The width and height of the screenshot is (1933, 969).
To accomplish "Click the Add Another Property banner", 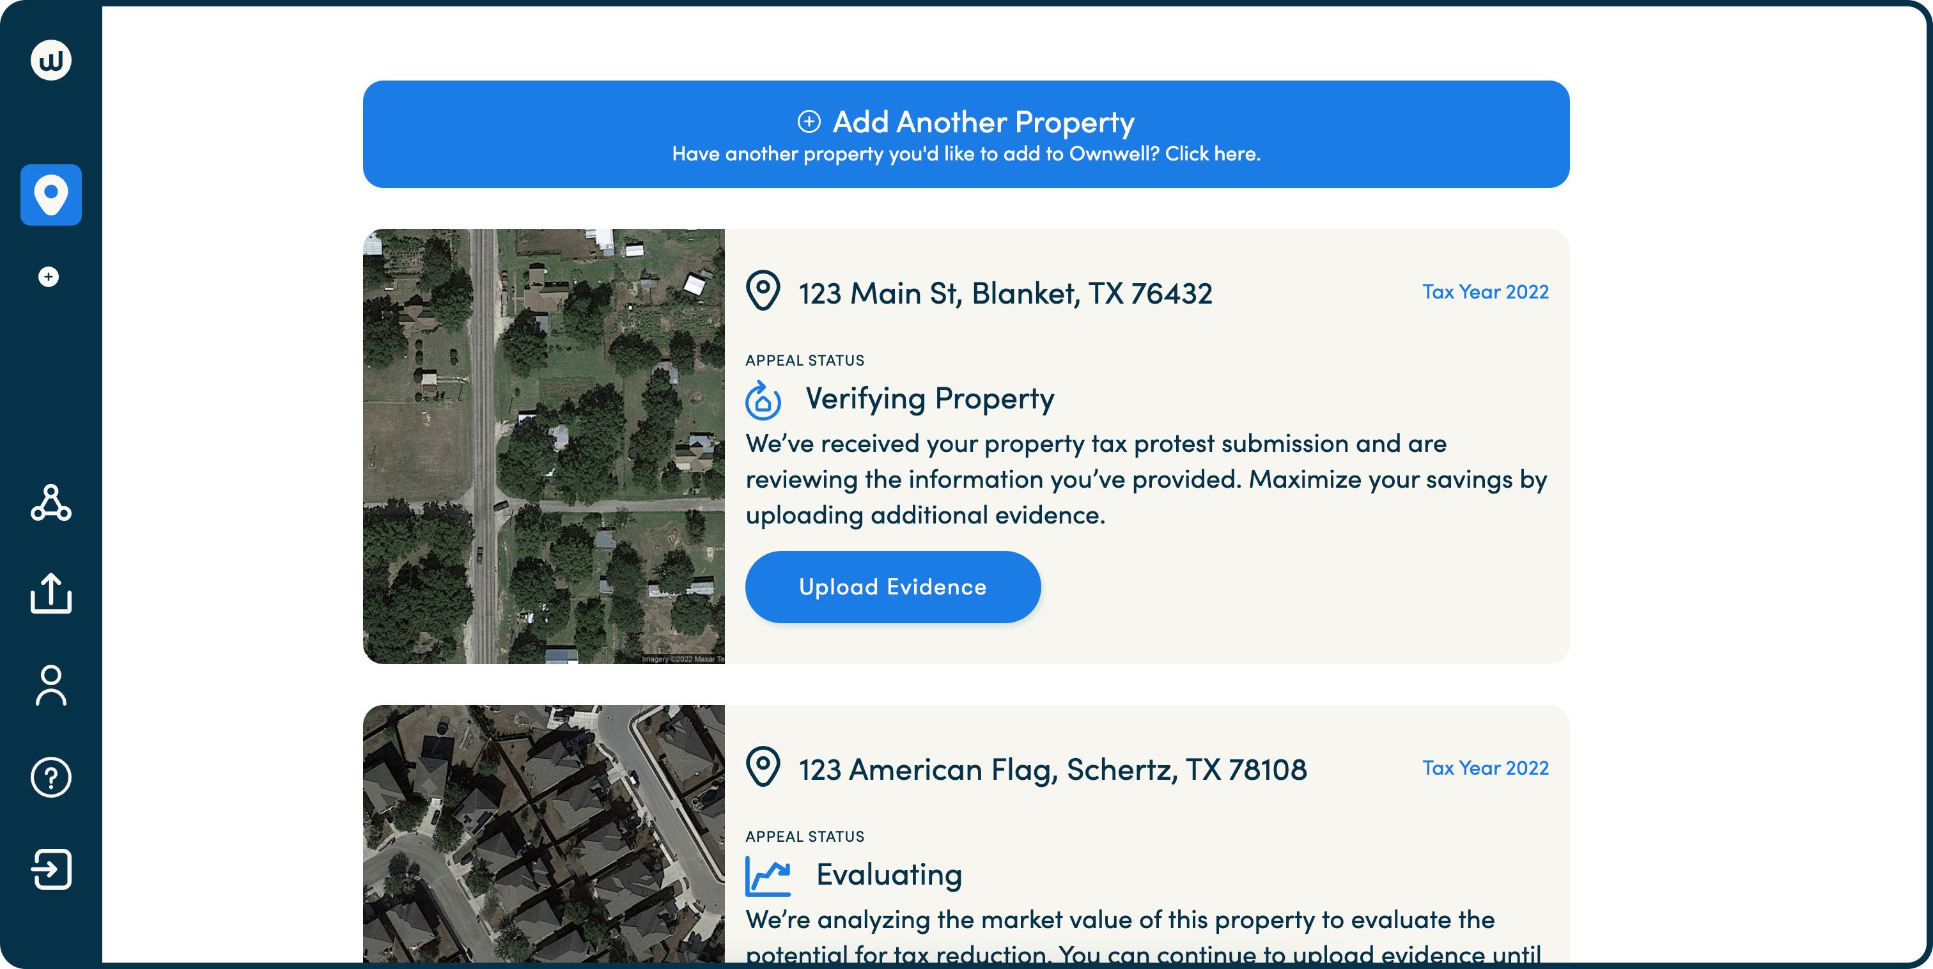I will [x=966, y=134].
